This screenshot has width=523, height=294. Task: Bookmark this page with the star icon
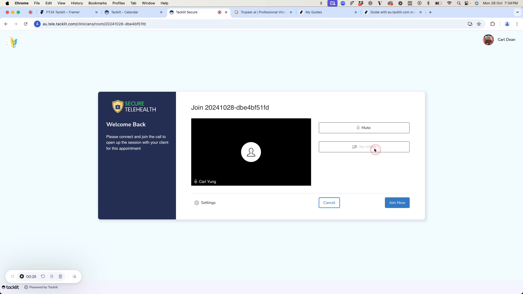coord(479,24)
